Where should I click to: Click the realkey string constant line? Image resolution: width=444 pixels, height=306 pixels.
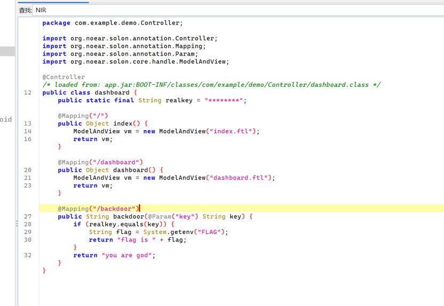click(152, 100)
